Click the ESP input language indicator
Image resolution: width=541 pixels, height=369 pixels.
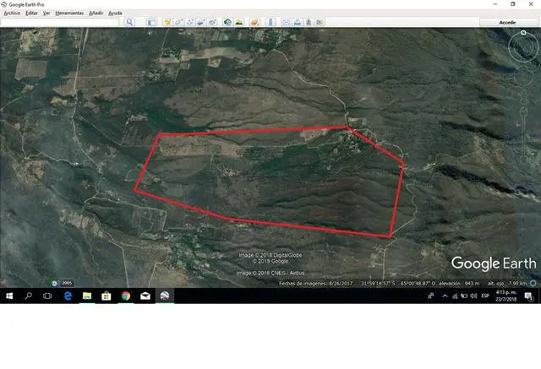point(485,296)
